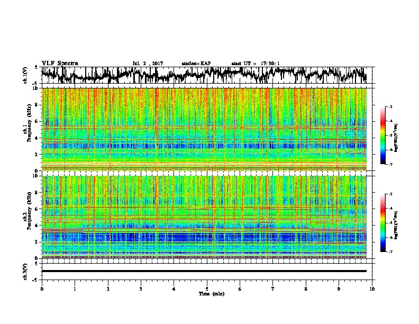Click time axis tick label "7"

tap(273, 289)
